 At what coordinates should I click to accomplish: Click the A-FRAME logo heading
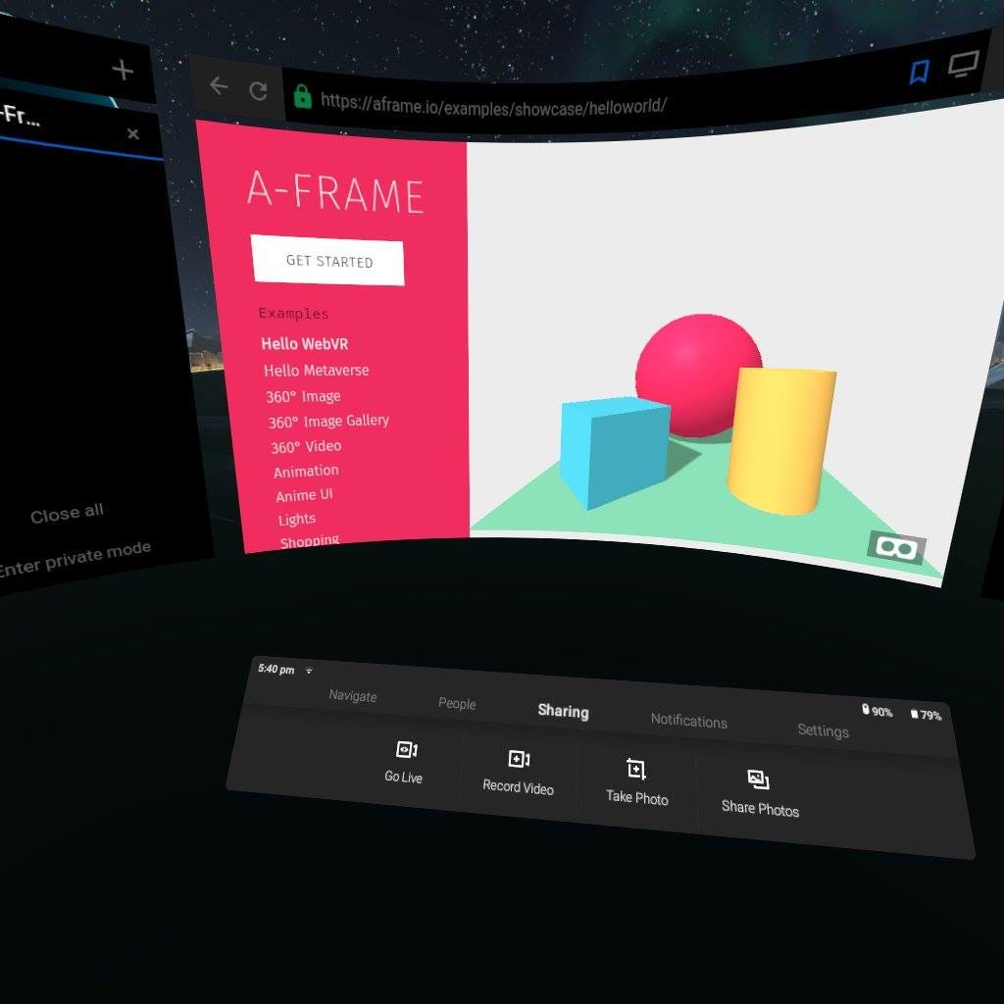335,191
